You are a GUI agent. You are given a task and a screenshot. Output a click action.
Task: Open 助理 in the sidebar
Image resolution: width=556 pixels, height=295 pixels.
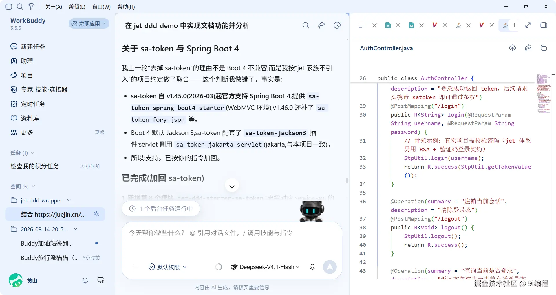point(22,61)
